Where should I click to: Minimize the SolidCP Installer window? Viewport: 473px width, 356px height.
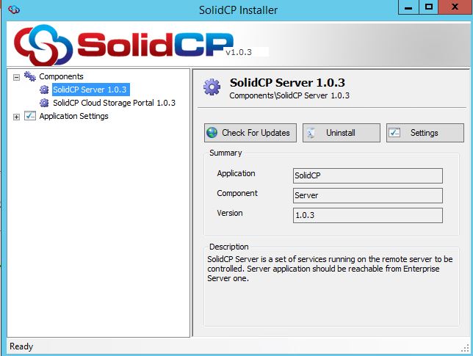[408, 7]
